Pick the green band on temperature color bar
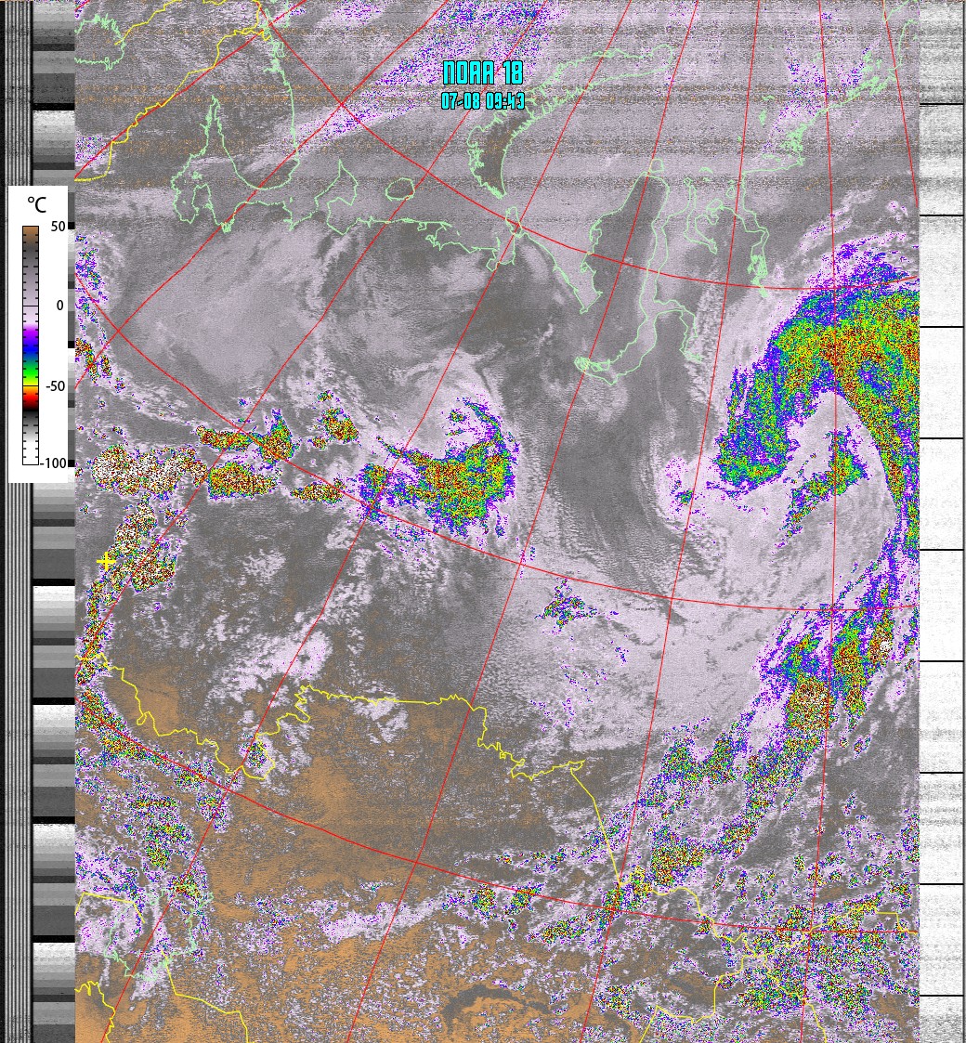The width and height of the screenshot is (966, 1043). [31, 373]
